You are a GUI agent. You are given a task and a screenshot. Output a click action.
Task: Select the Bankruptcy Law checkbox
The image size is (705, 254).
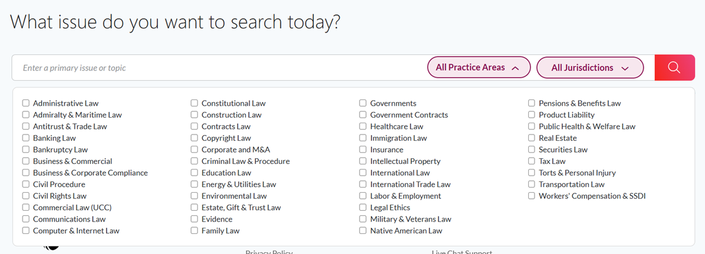[x=26, y=150]
